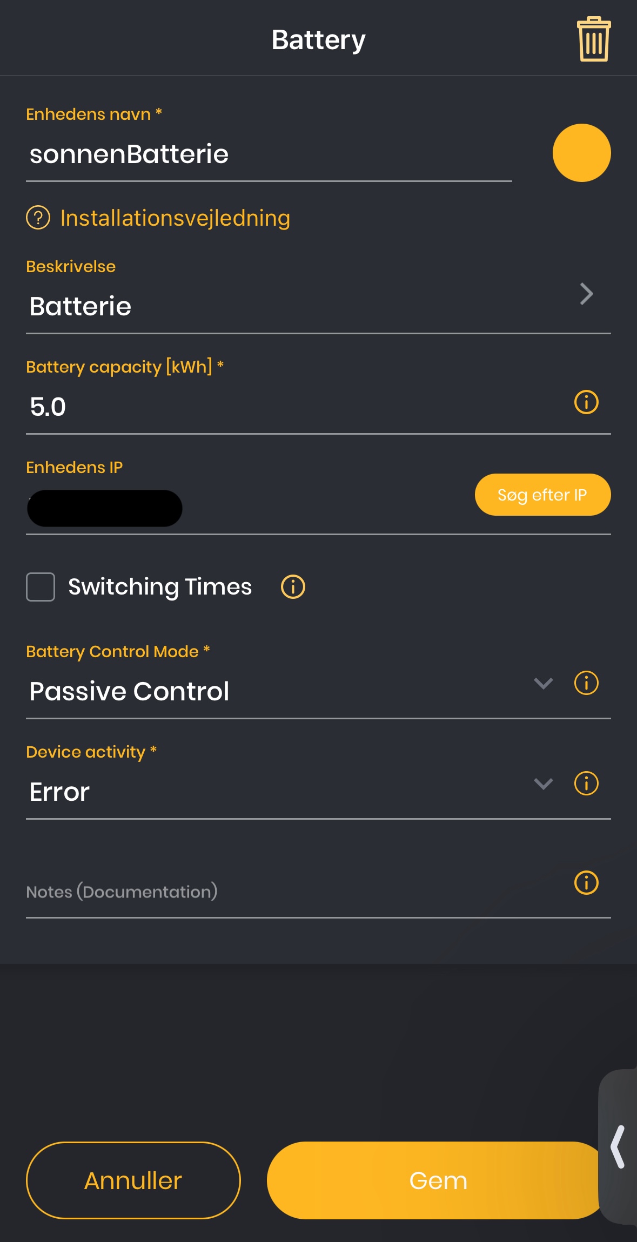637x1242 pixels.
Task: Show info for Switching Times
Action: click(x=293, y=587)
